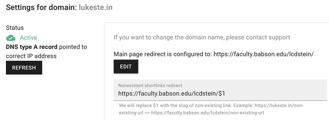The image size is (329, 120).
Task: Click the "correct IP address" status text
Action: [31, 56]
